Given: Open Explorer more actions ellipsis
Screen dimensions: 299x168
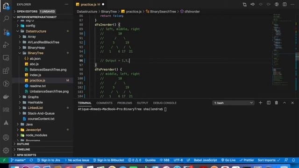Looking at the screenshot, I should (x=66, y=4).
